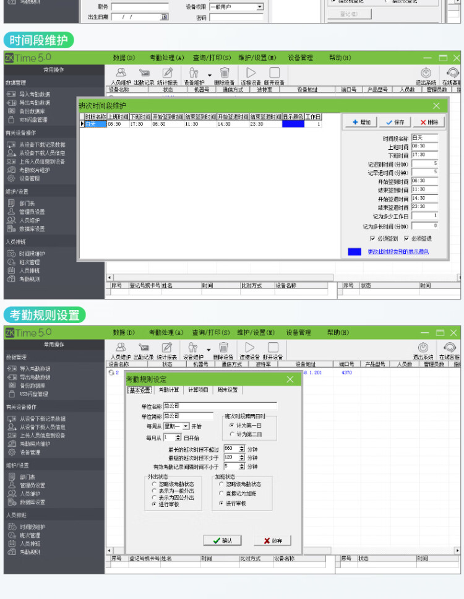Click 放弃 red X in 考勤规则设定
The width and height of the screenshot is (464, 599).
(273, 541)
